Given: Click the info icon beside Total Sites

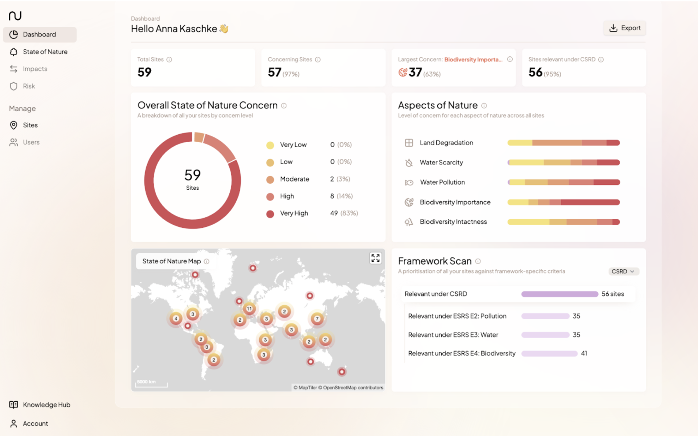Looking at the screenshot, I should click(x=169, y=60).
